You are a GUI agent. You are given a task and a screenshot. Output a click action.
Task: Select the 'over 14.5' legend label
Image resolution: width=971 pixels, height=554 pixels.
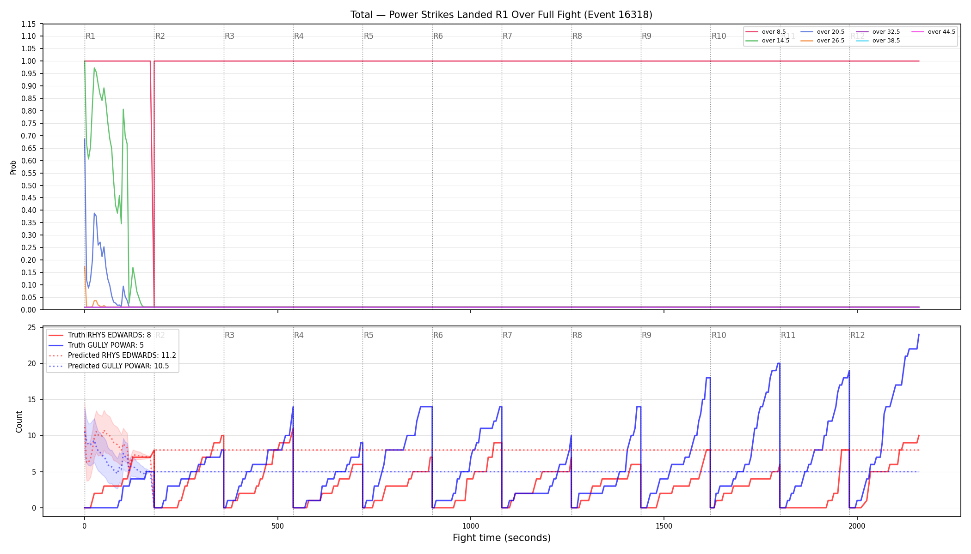[x=775, y=41]
